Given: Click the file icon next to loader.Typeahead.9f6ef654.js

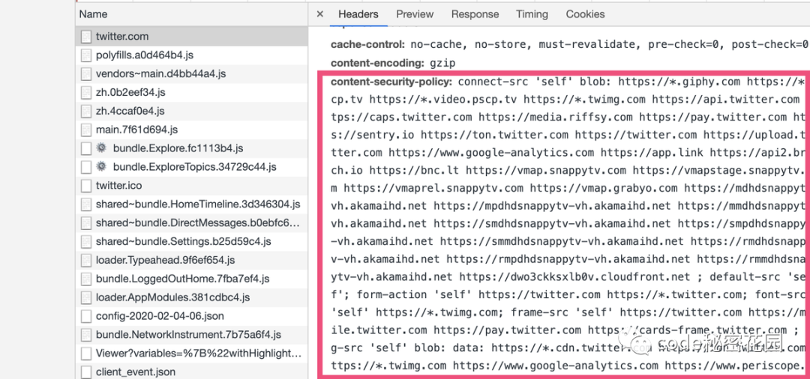Looking at the screenshot, I should coord(85,260).
